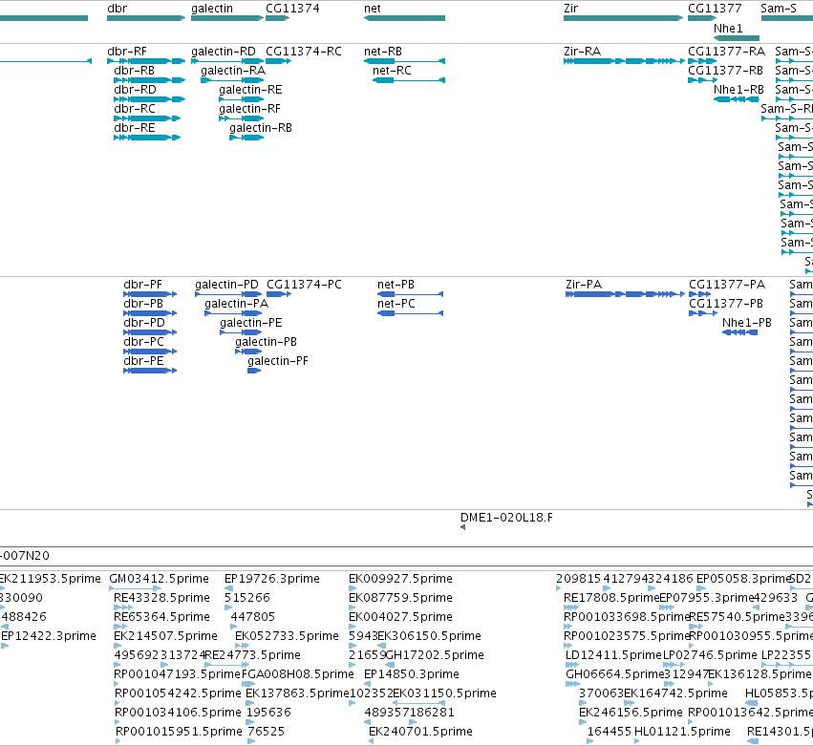Select EST EK214507.5prime

[166, 636]
